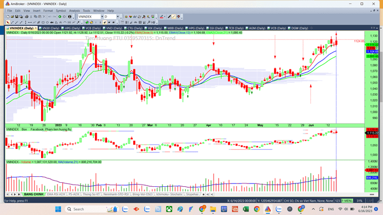Open the line color picker dropdown arrow

(x=165, y=17)
